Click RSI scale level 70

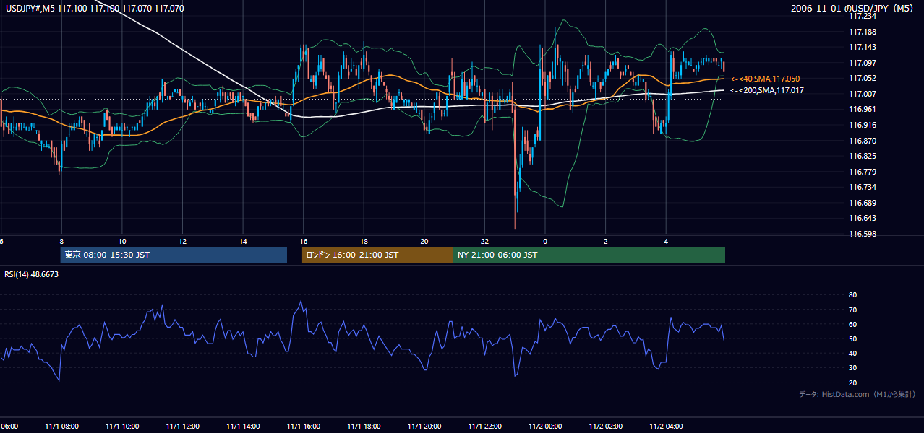click(x=852, y=310)
